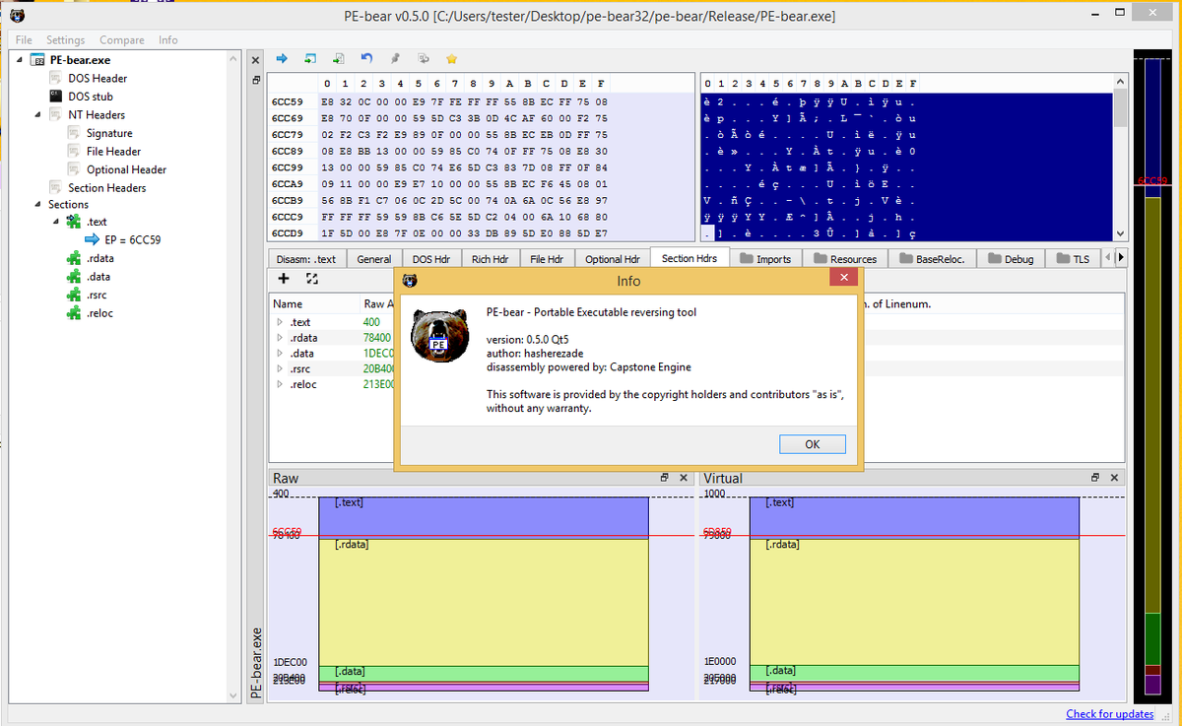
Task: Switch to the BaseReloc. tab
Action: pyautogui.click(x=931, y=259)
